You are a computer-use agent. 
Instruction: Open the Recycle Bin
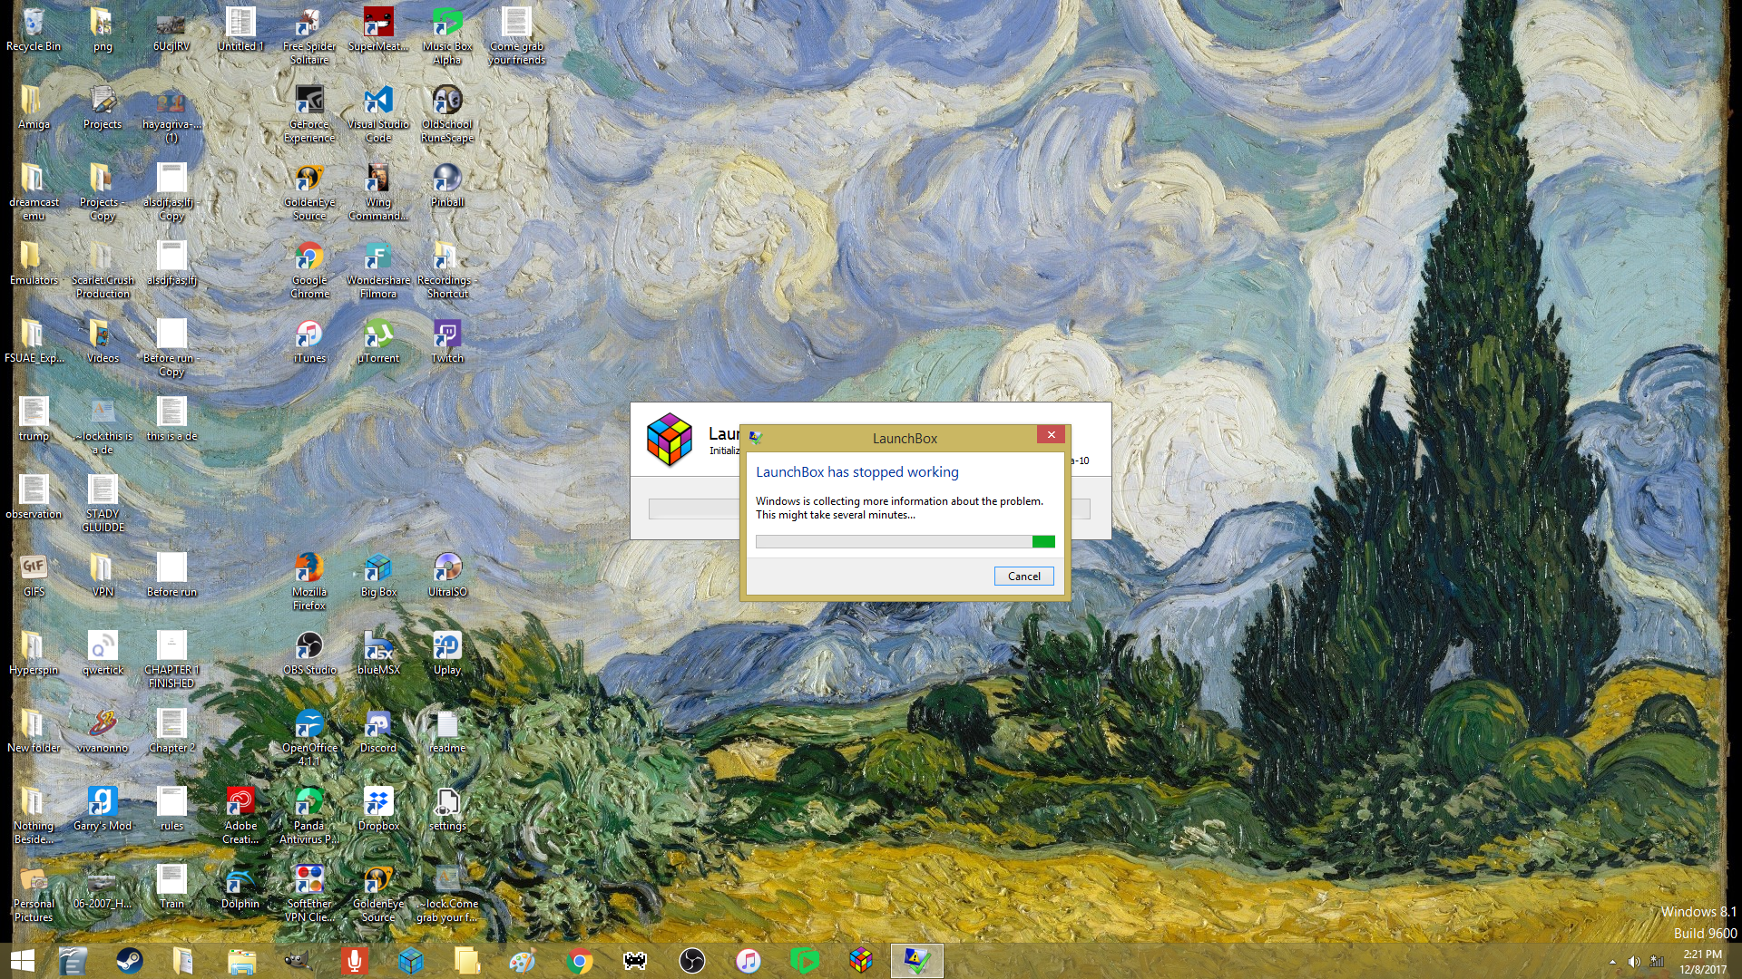click(x=34, y=30)
